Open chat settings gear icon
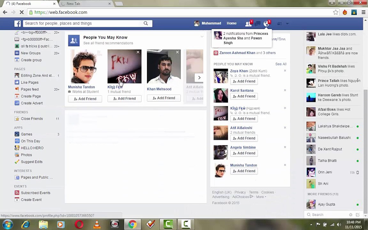Image resolution: width=368 pixels, height=230 pixels. [x=351, y=215]
